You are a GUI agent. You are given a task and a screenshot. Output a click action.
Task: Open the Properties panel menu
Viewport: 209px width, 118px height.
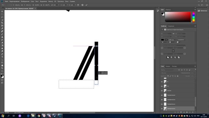pos(195,26)
